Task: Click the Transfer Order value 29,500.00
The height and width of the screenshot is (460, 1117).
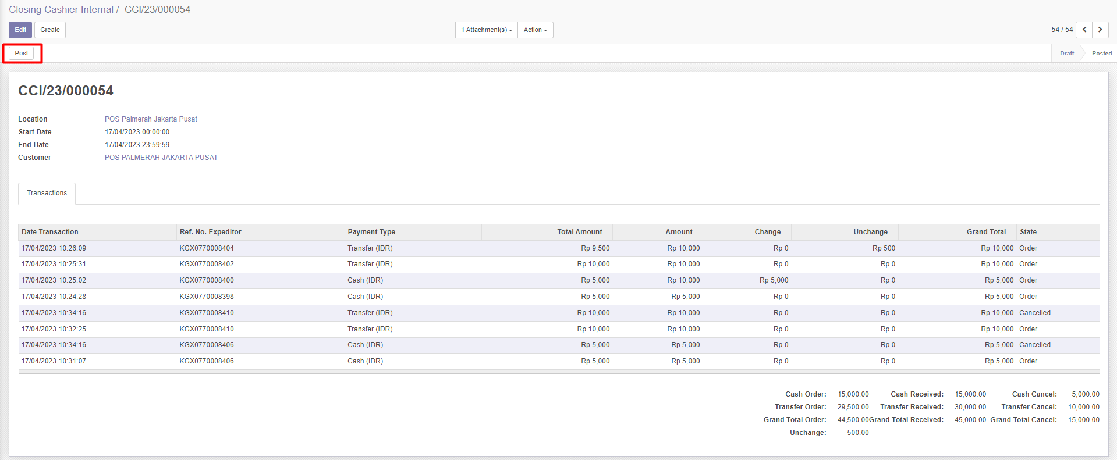Action: pyautogui.click(x=853, y=407)
